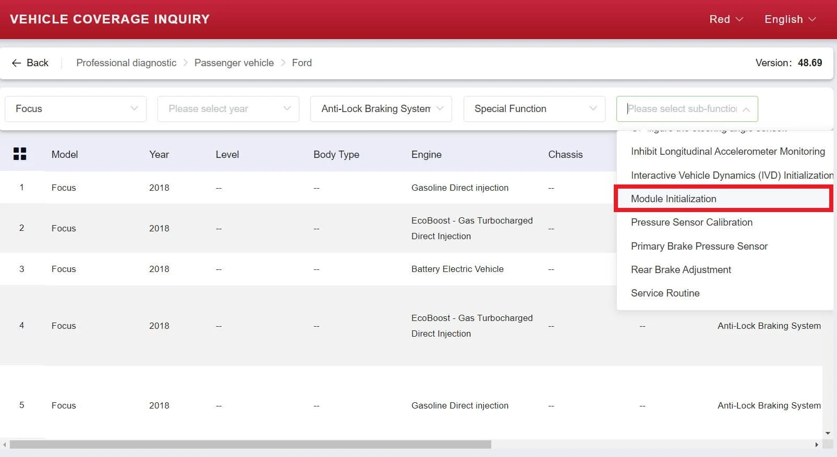
Task: Click the horizontal scrollbar thumb
Action: (250, 444)
